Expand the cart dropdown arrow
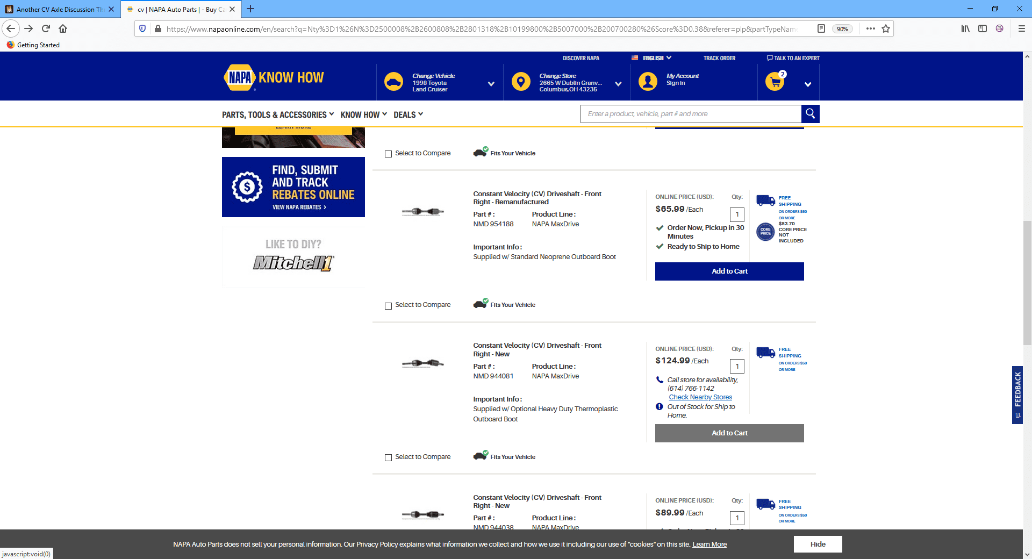Screen dimensions: 1032x559 (x=808, y=84)
